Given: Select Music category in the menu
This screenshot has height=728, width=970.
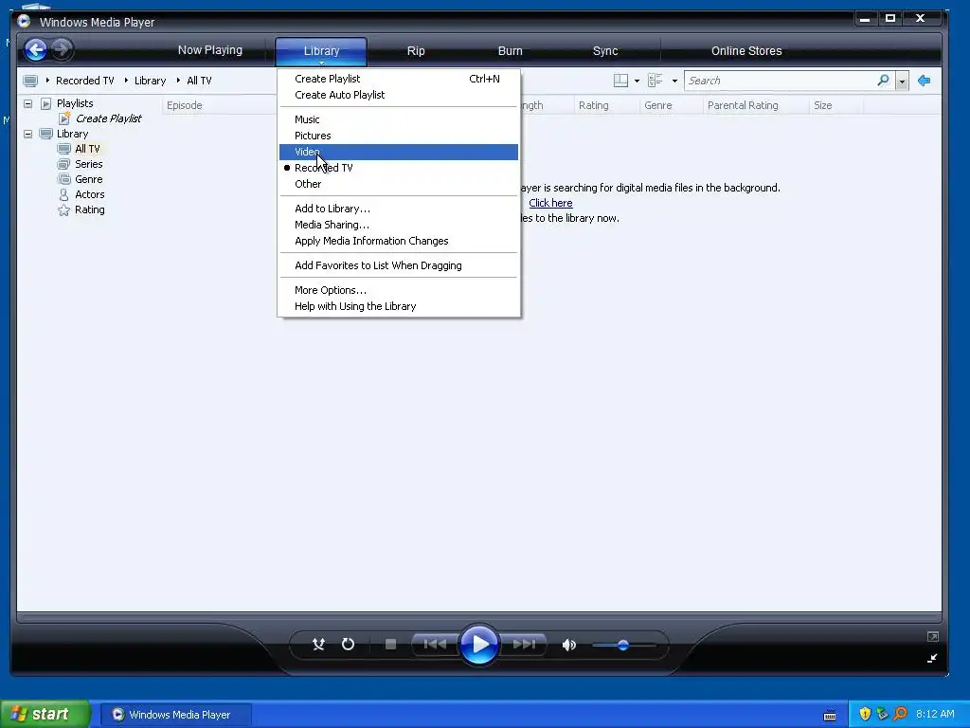Looking at the screenshot, I should point(399,119).
